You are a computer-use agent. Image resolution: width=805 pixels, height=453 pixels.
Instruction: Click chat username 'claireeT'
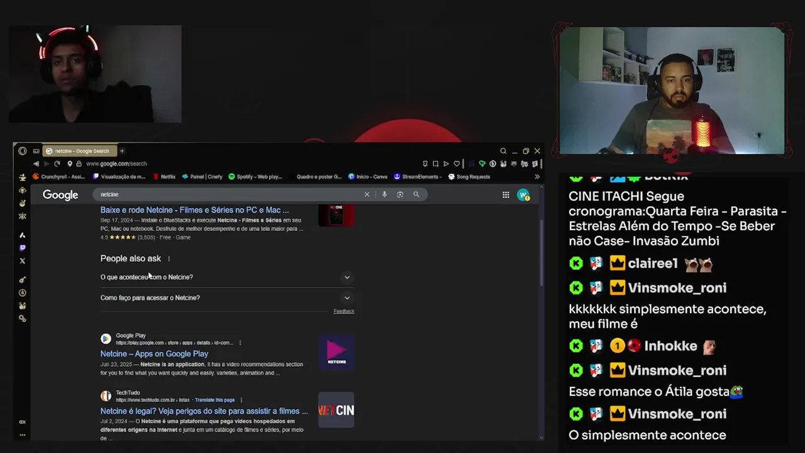click(653, 264)
